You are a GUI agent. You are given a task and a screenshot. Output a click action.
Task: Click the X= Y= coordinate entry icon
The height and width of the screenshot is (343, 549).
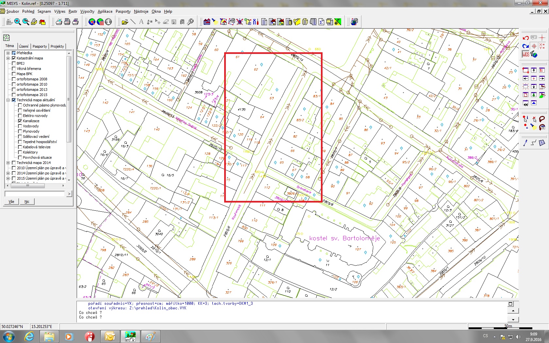pyautogui.click(x=542, y=46)
